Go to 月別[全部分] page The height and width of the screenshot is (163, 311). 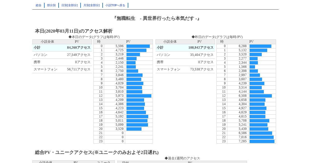click(x=91, y=5)
